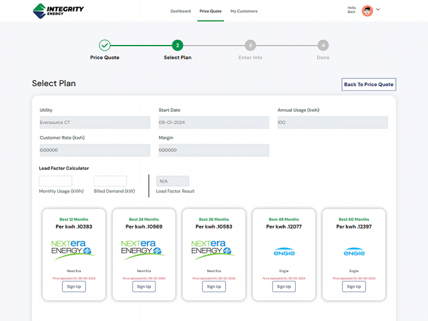
Task: Click price text Per kwh .10383
Action: coord(74,227)
